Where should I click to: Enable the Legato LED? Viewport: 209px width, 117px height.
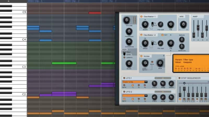tap(124, 57)
